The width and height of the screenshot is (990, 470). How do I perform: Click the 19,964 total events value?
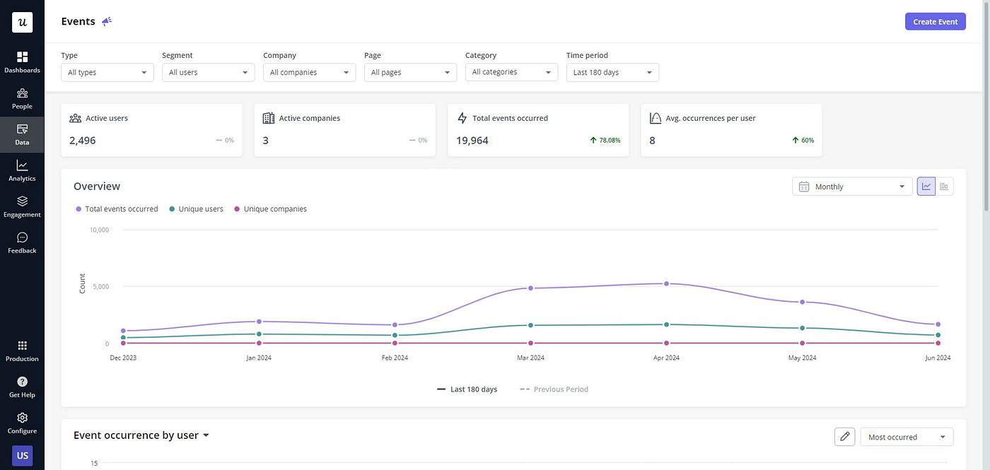tap(472, 141)
